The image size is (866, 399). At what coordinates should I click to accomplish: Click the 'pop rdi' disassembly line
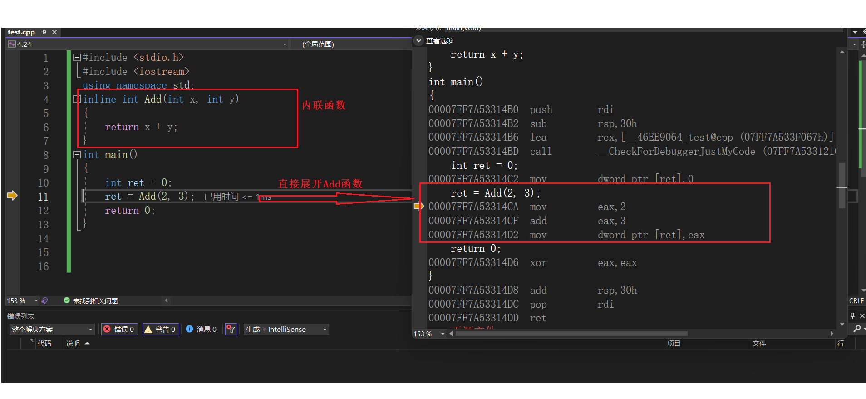521,305
